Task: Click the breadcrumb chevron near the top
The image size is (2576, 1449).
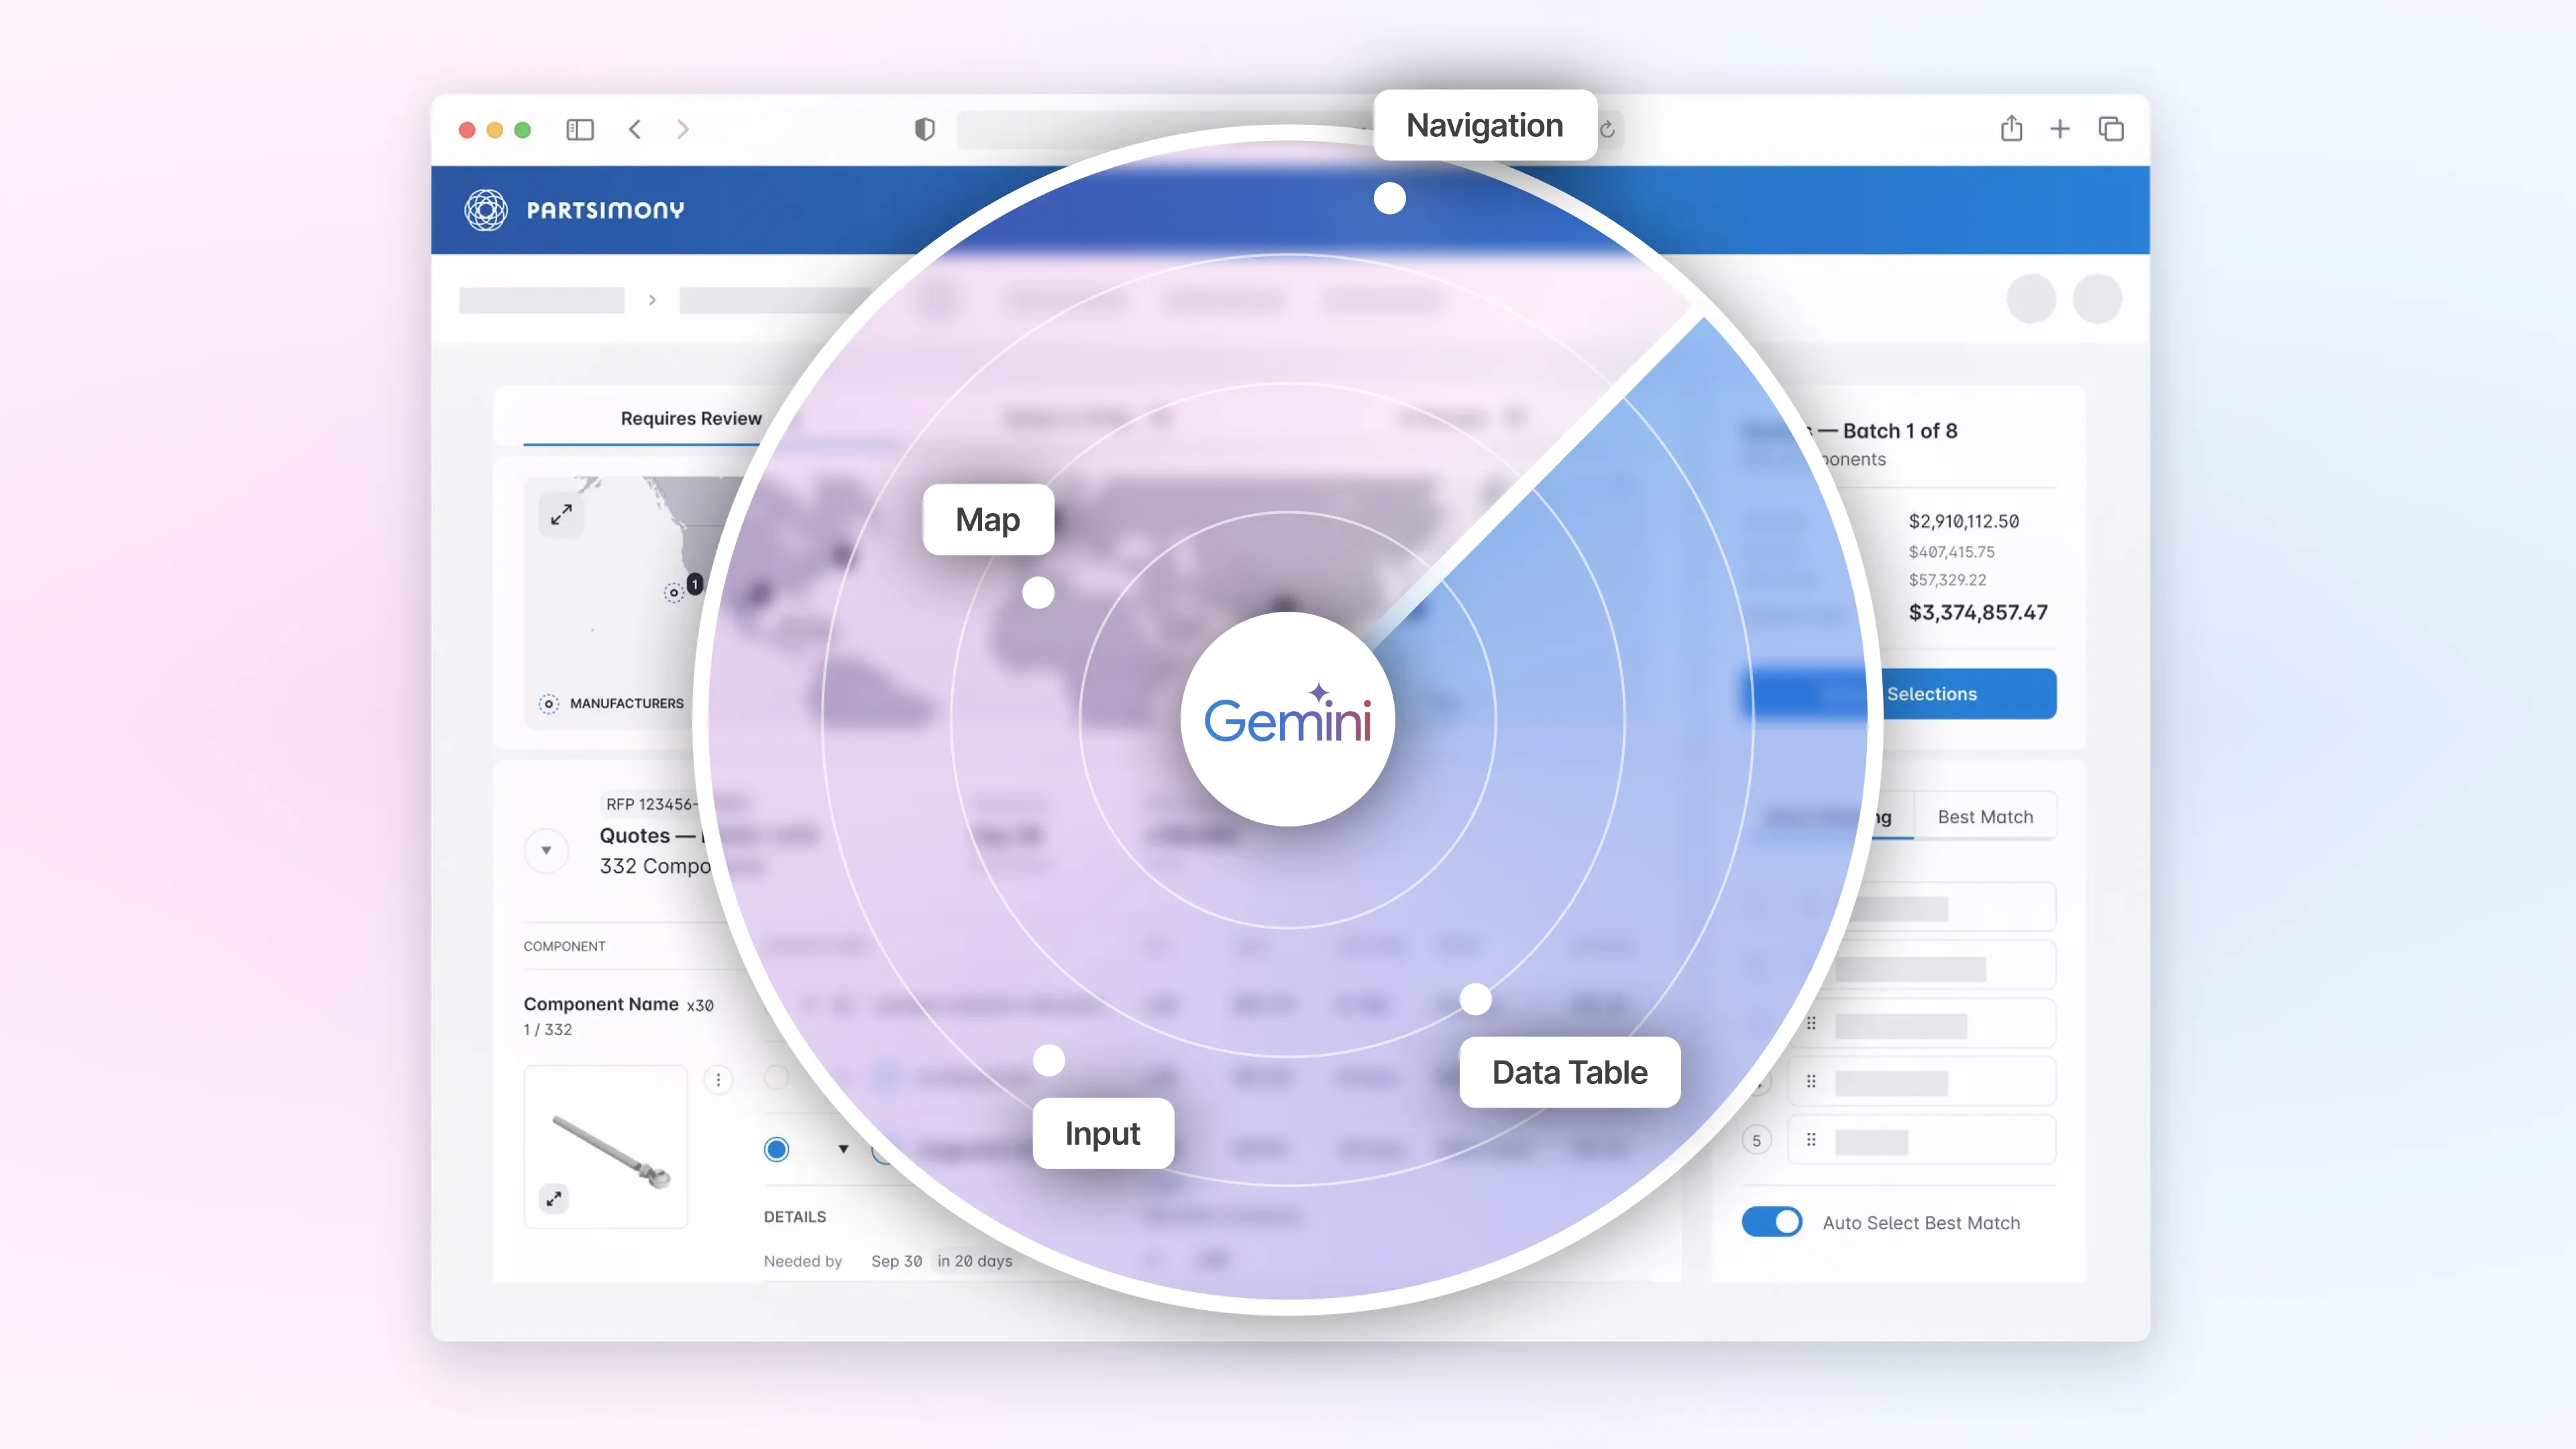Action: [x=651, y=300]
